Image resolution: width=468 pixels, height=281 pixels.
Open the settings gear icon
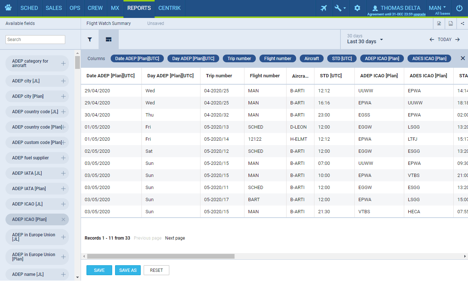(x=357, y=8)
